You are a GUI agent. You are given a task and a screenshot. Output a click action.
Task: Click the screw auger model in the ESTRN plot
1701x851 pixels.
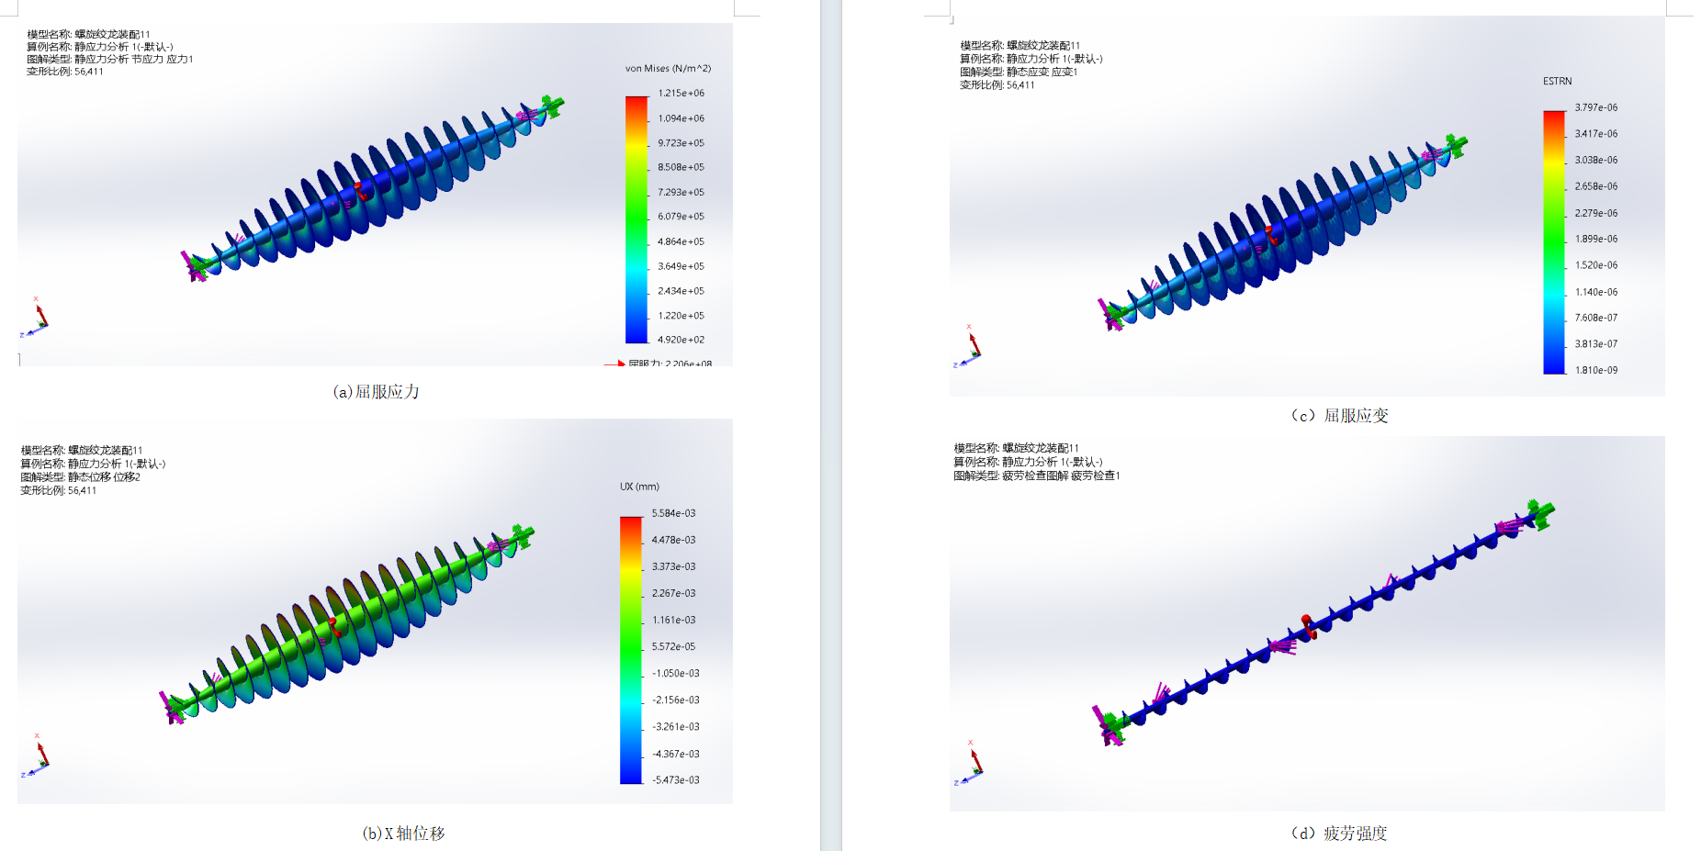1282,232
